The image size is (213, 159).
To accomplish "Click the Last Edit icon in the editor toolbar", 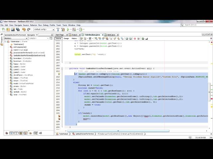I will click(81, 38).
